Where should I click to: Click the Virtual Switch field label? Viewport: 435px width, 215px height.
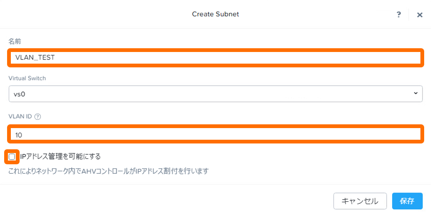(x=27, y=78)
